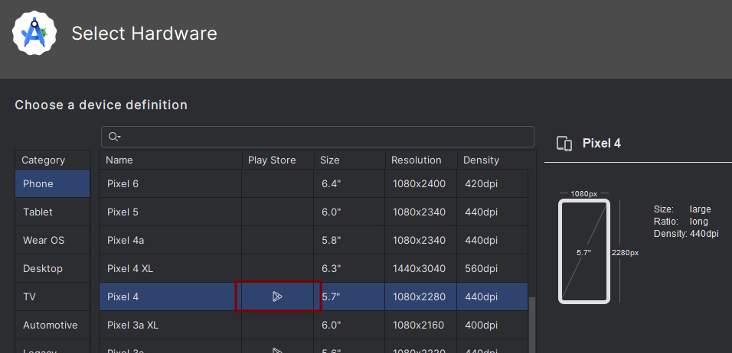Select the Pixel 4a device row
Viewport: 732px width, 353px height.
pyautogui.click(x=314, y=241)
